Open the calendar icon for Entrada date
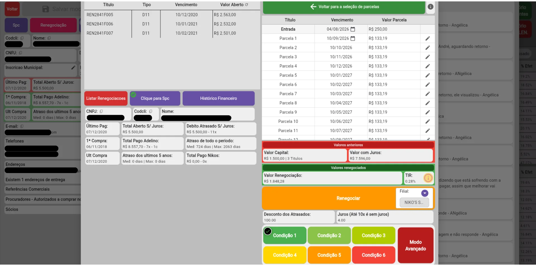Image resolution: width=536 pixels, height=266 pixels. [x=353, y=29]
